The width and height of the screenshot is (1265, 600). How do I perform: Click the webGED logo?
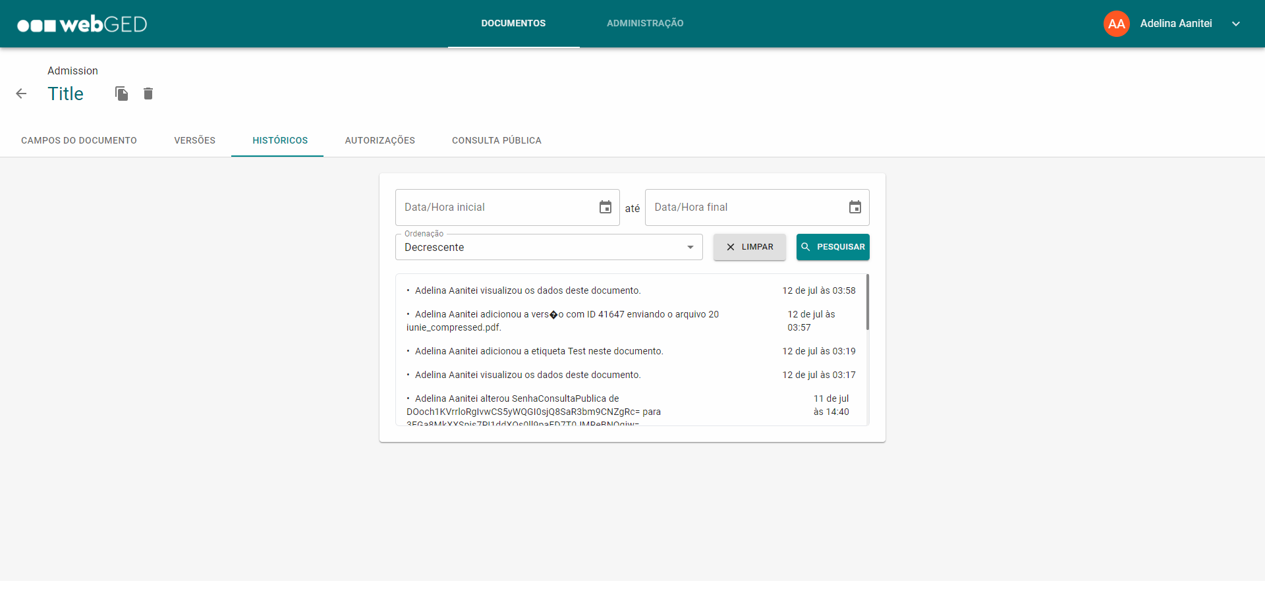[x=82, y=24]
